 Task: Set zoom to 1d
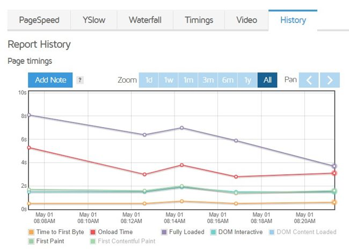(149, 80)
